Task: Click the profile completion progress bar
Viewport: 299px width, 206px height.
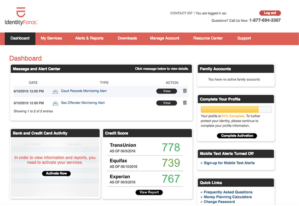Action: click(236, 110)
